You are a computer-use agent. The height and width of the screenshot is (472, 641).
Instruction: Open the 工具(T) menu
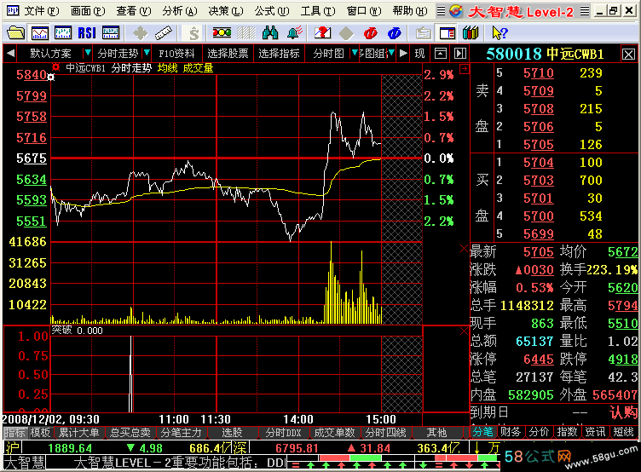pos(318,11)
